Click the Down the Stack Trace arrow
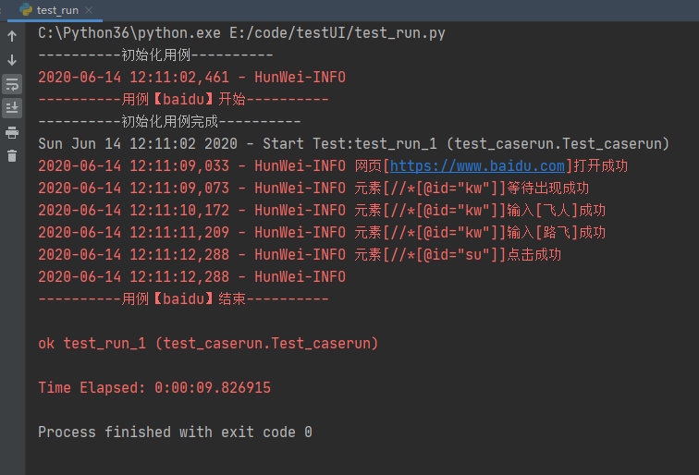This screenshot has width=699, height=475. [x=12, y=60]
